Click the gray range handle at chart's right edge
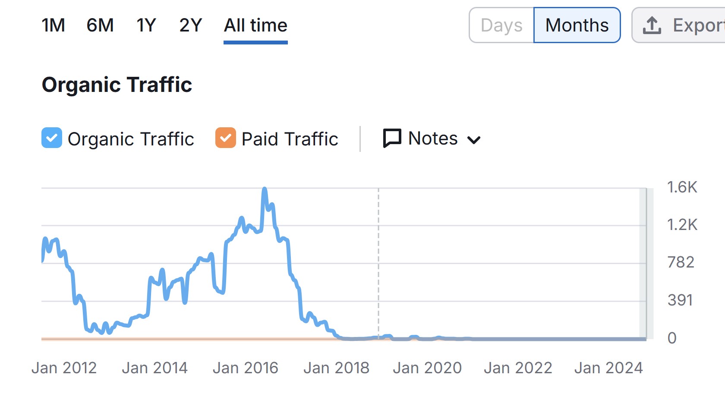725x400 pixels. pyautogui.click(x=646, y=263)
